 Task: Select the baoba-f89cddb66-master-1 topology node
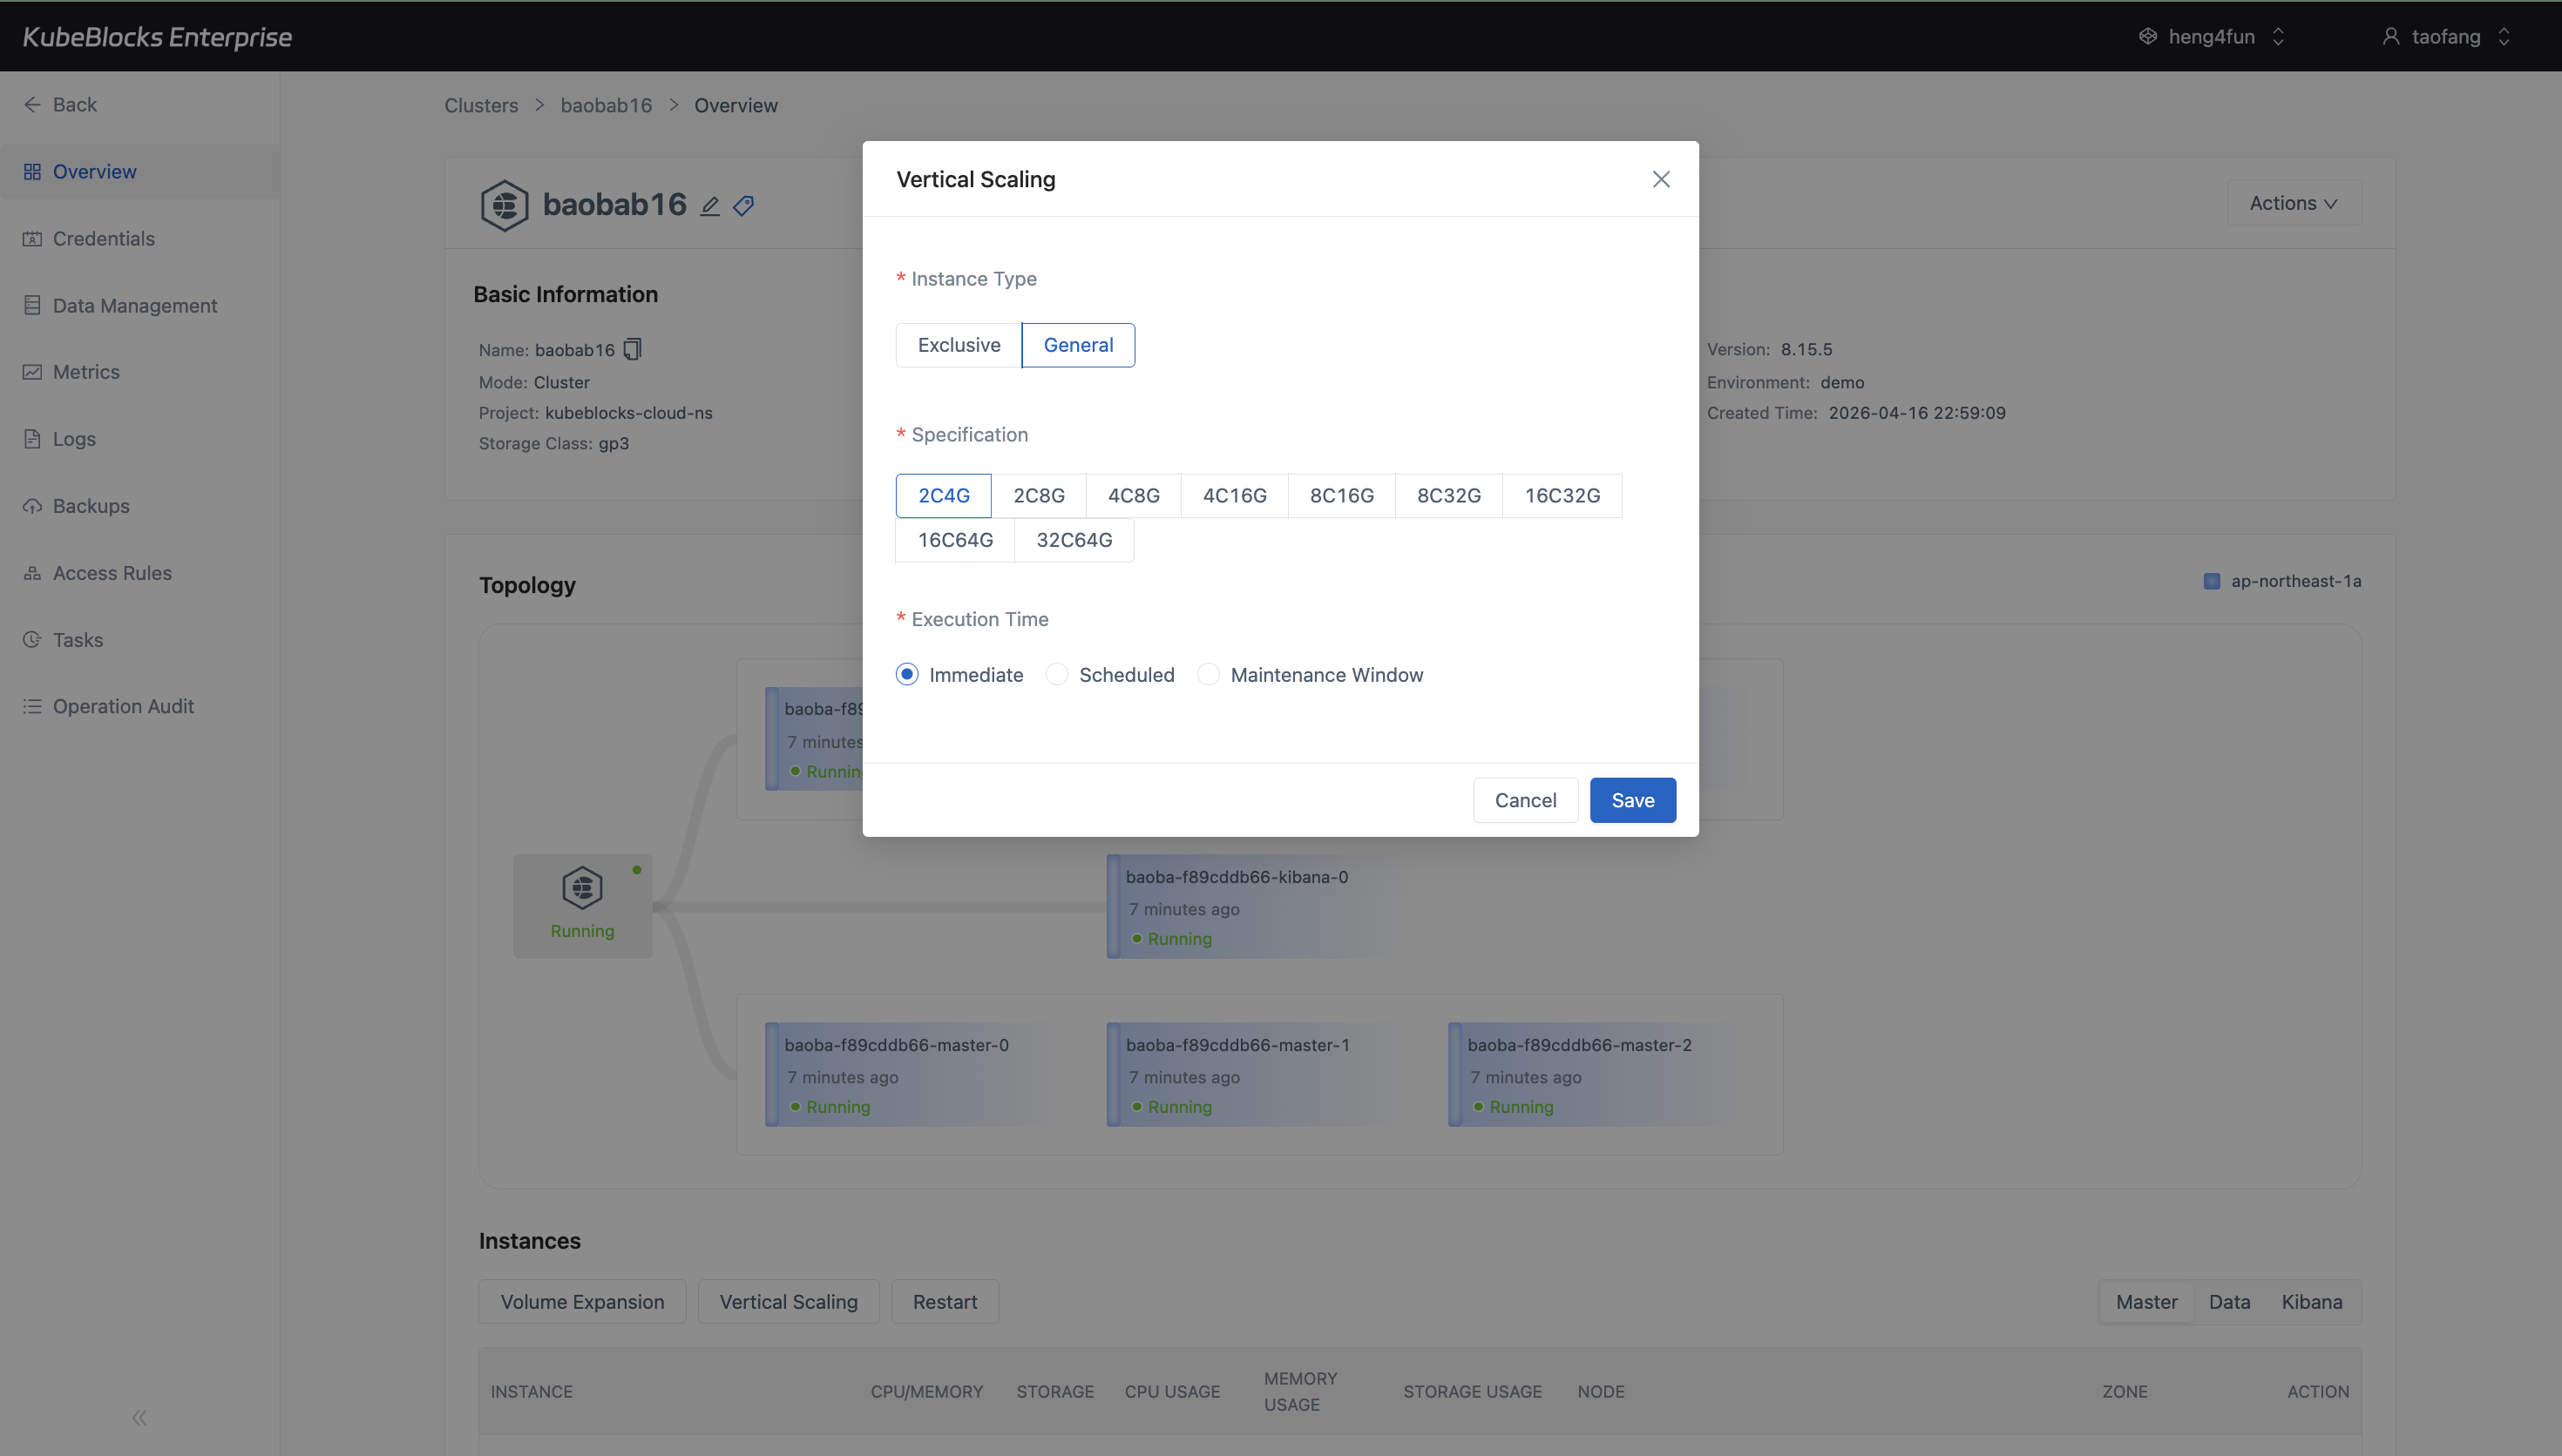pos(1250,1075)
